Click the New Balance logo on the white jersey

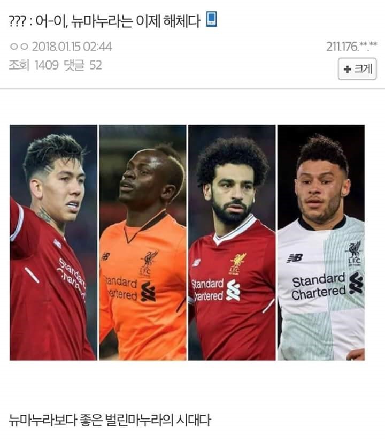click(x=295, y=257)
